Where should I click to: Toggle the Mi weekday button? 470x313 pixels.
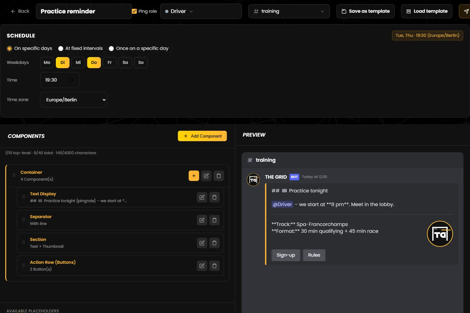pos(78,63)
